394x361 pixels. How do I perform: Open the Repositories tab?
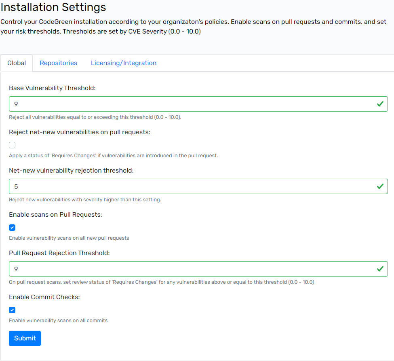coord(59,63)
